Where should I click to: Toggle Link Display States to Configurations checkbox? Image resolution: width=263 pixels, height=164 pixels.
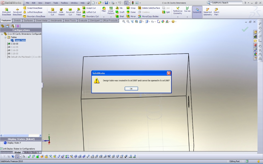click(x=2, y=149)
